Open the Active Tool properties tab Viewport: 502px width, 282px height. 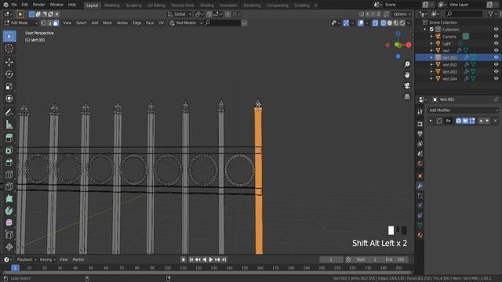click(420, 111)
